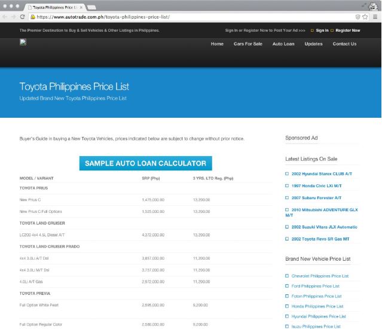Click square bullet next to Toyota Revo listing
Image resolution: width=382 pixels, height=329 pixels.
(287, 239)
